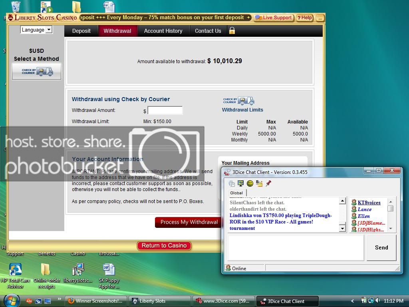The width and height of the screenshot is (409, 307).
Task: Click the Online status indicator
Action: point(236,268)
